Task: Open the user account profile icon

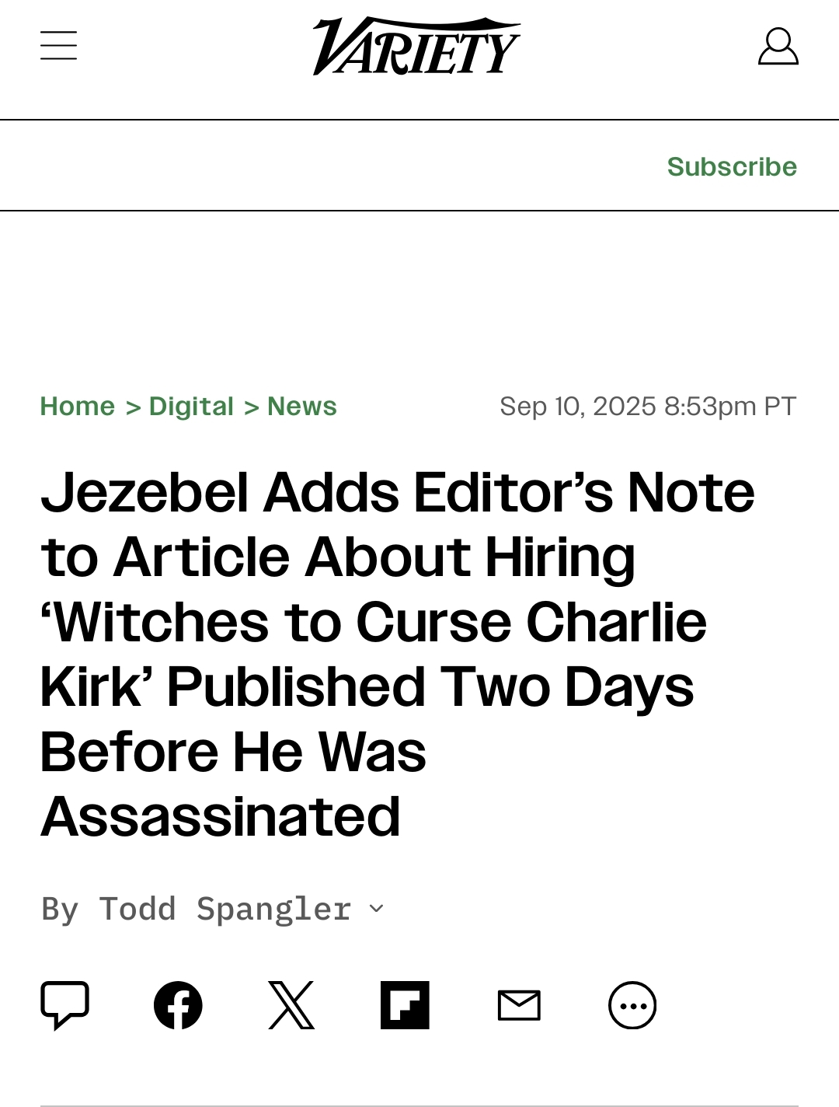Action: click(x=778, y=47)
